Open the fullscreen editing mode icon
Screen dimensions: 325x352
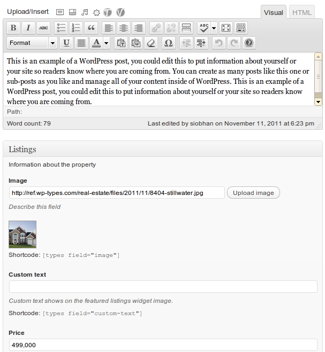226,28
